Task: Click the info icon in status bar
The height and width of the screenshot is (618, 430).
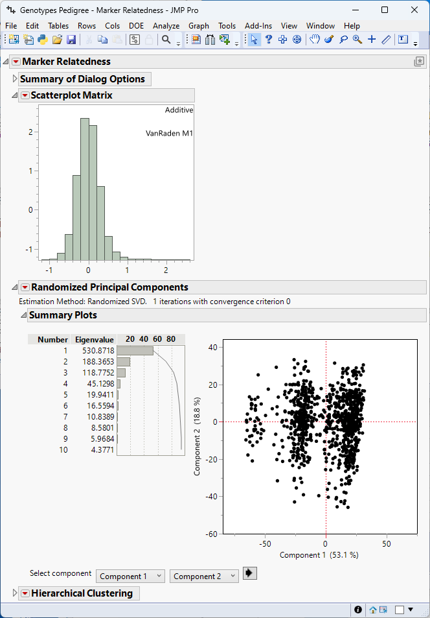Action: [358, 610]
